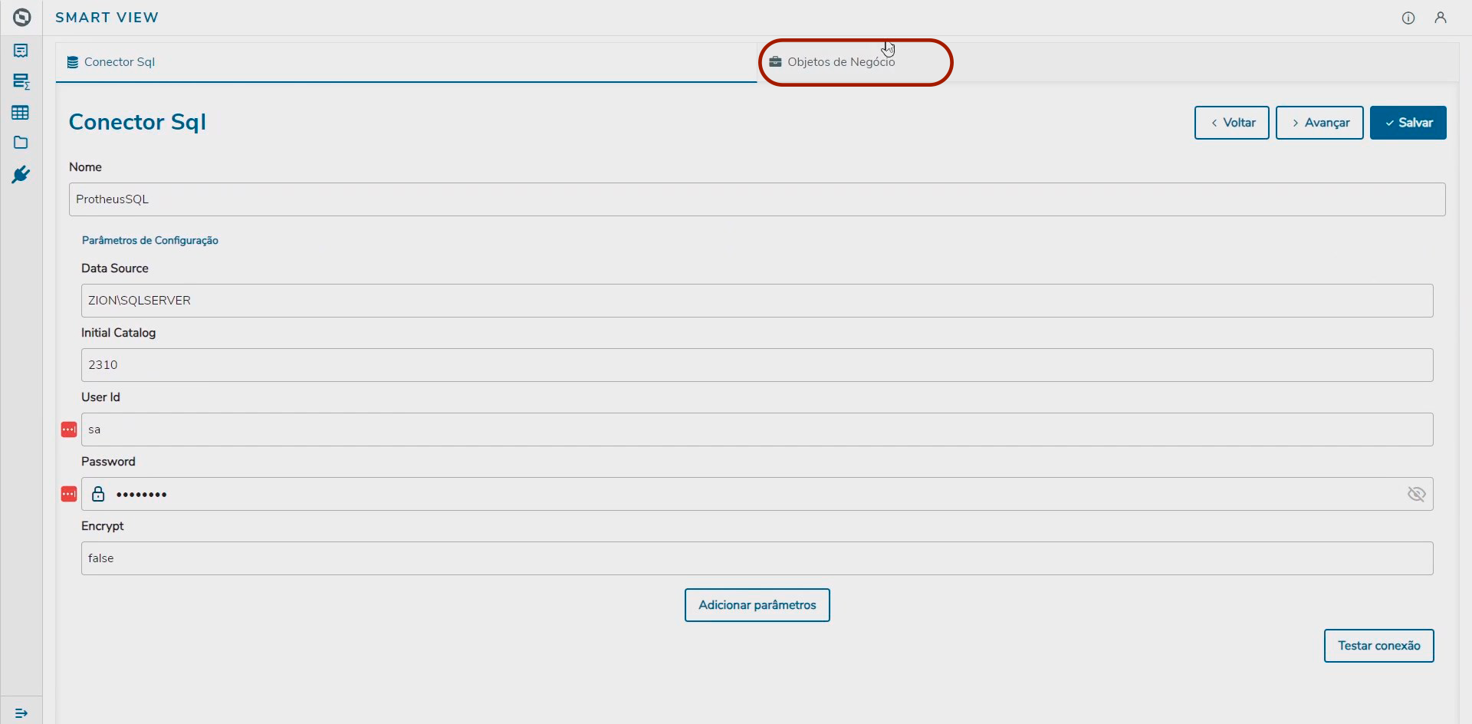Switch to the Objetos de Negócio tab

coord(841,62)
